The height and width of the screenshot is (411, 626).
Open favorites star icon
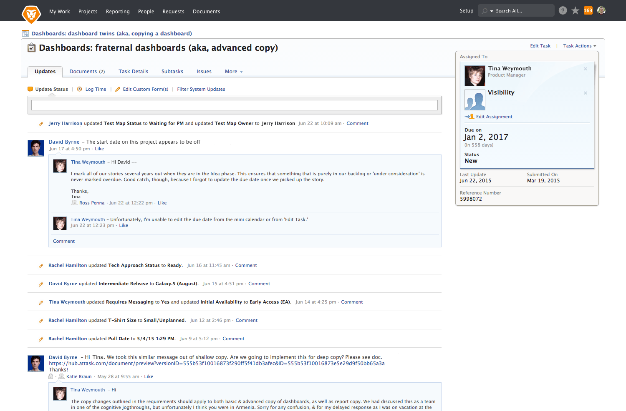576,11
